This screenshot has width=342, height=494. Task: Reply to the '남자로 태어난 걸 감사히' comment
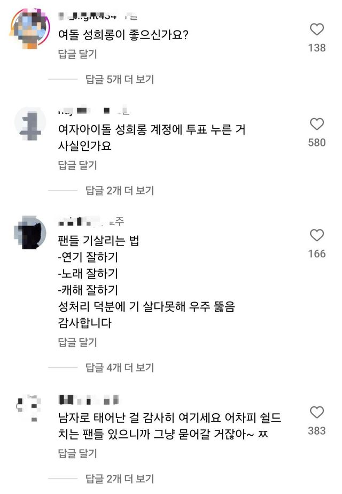pyautogui.click(x=77, y=453)
